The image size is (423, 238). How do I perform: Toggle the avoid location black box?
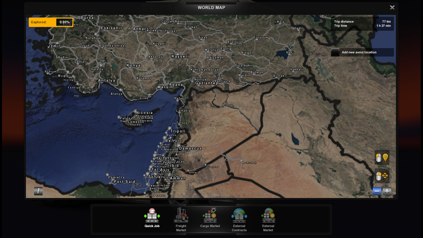335,52
